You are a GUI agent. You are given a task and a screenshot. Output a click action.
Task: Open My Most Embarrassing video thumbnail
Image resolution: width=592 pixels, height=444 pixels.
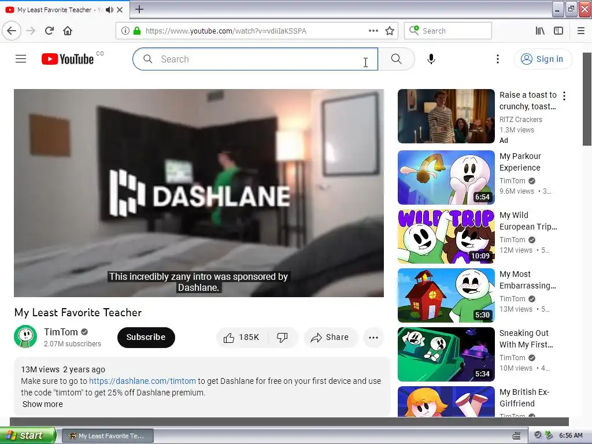(446, 295)
